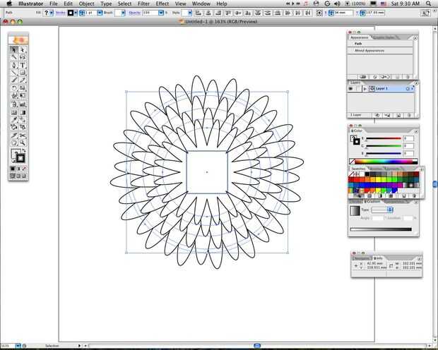Select the Line Segment tool
The image size is (438, 350).
coord(14,73)
